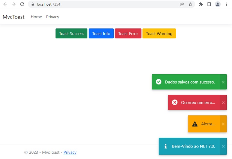Click the lock icon in address bar
Viewport: 232px width, 159px height.
click(33, 4)
